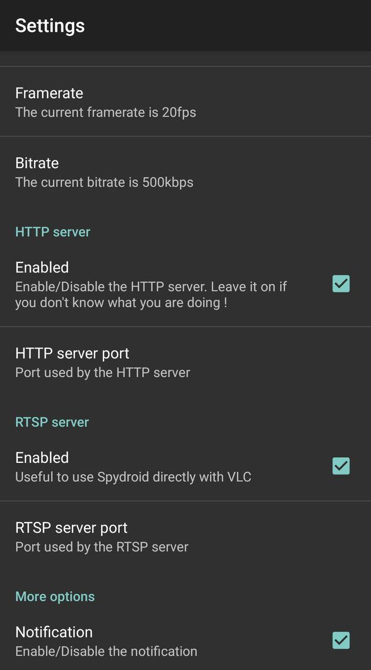Click "Port used by the HTTP server" description
The image size is (371, 670).
pyautogui.click(x=102, y=372)
